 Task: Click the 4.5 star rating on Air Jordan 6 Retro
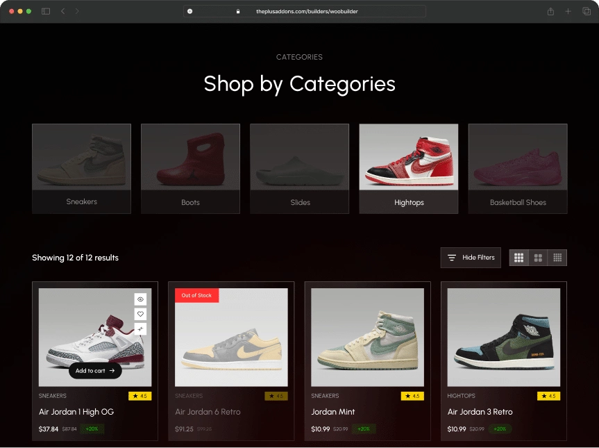pyautogui.click(x=276, y=396)
